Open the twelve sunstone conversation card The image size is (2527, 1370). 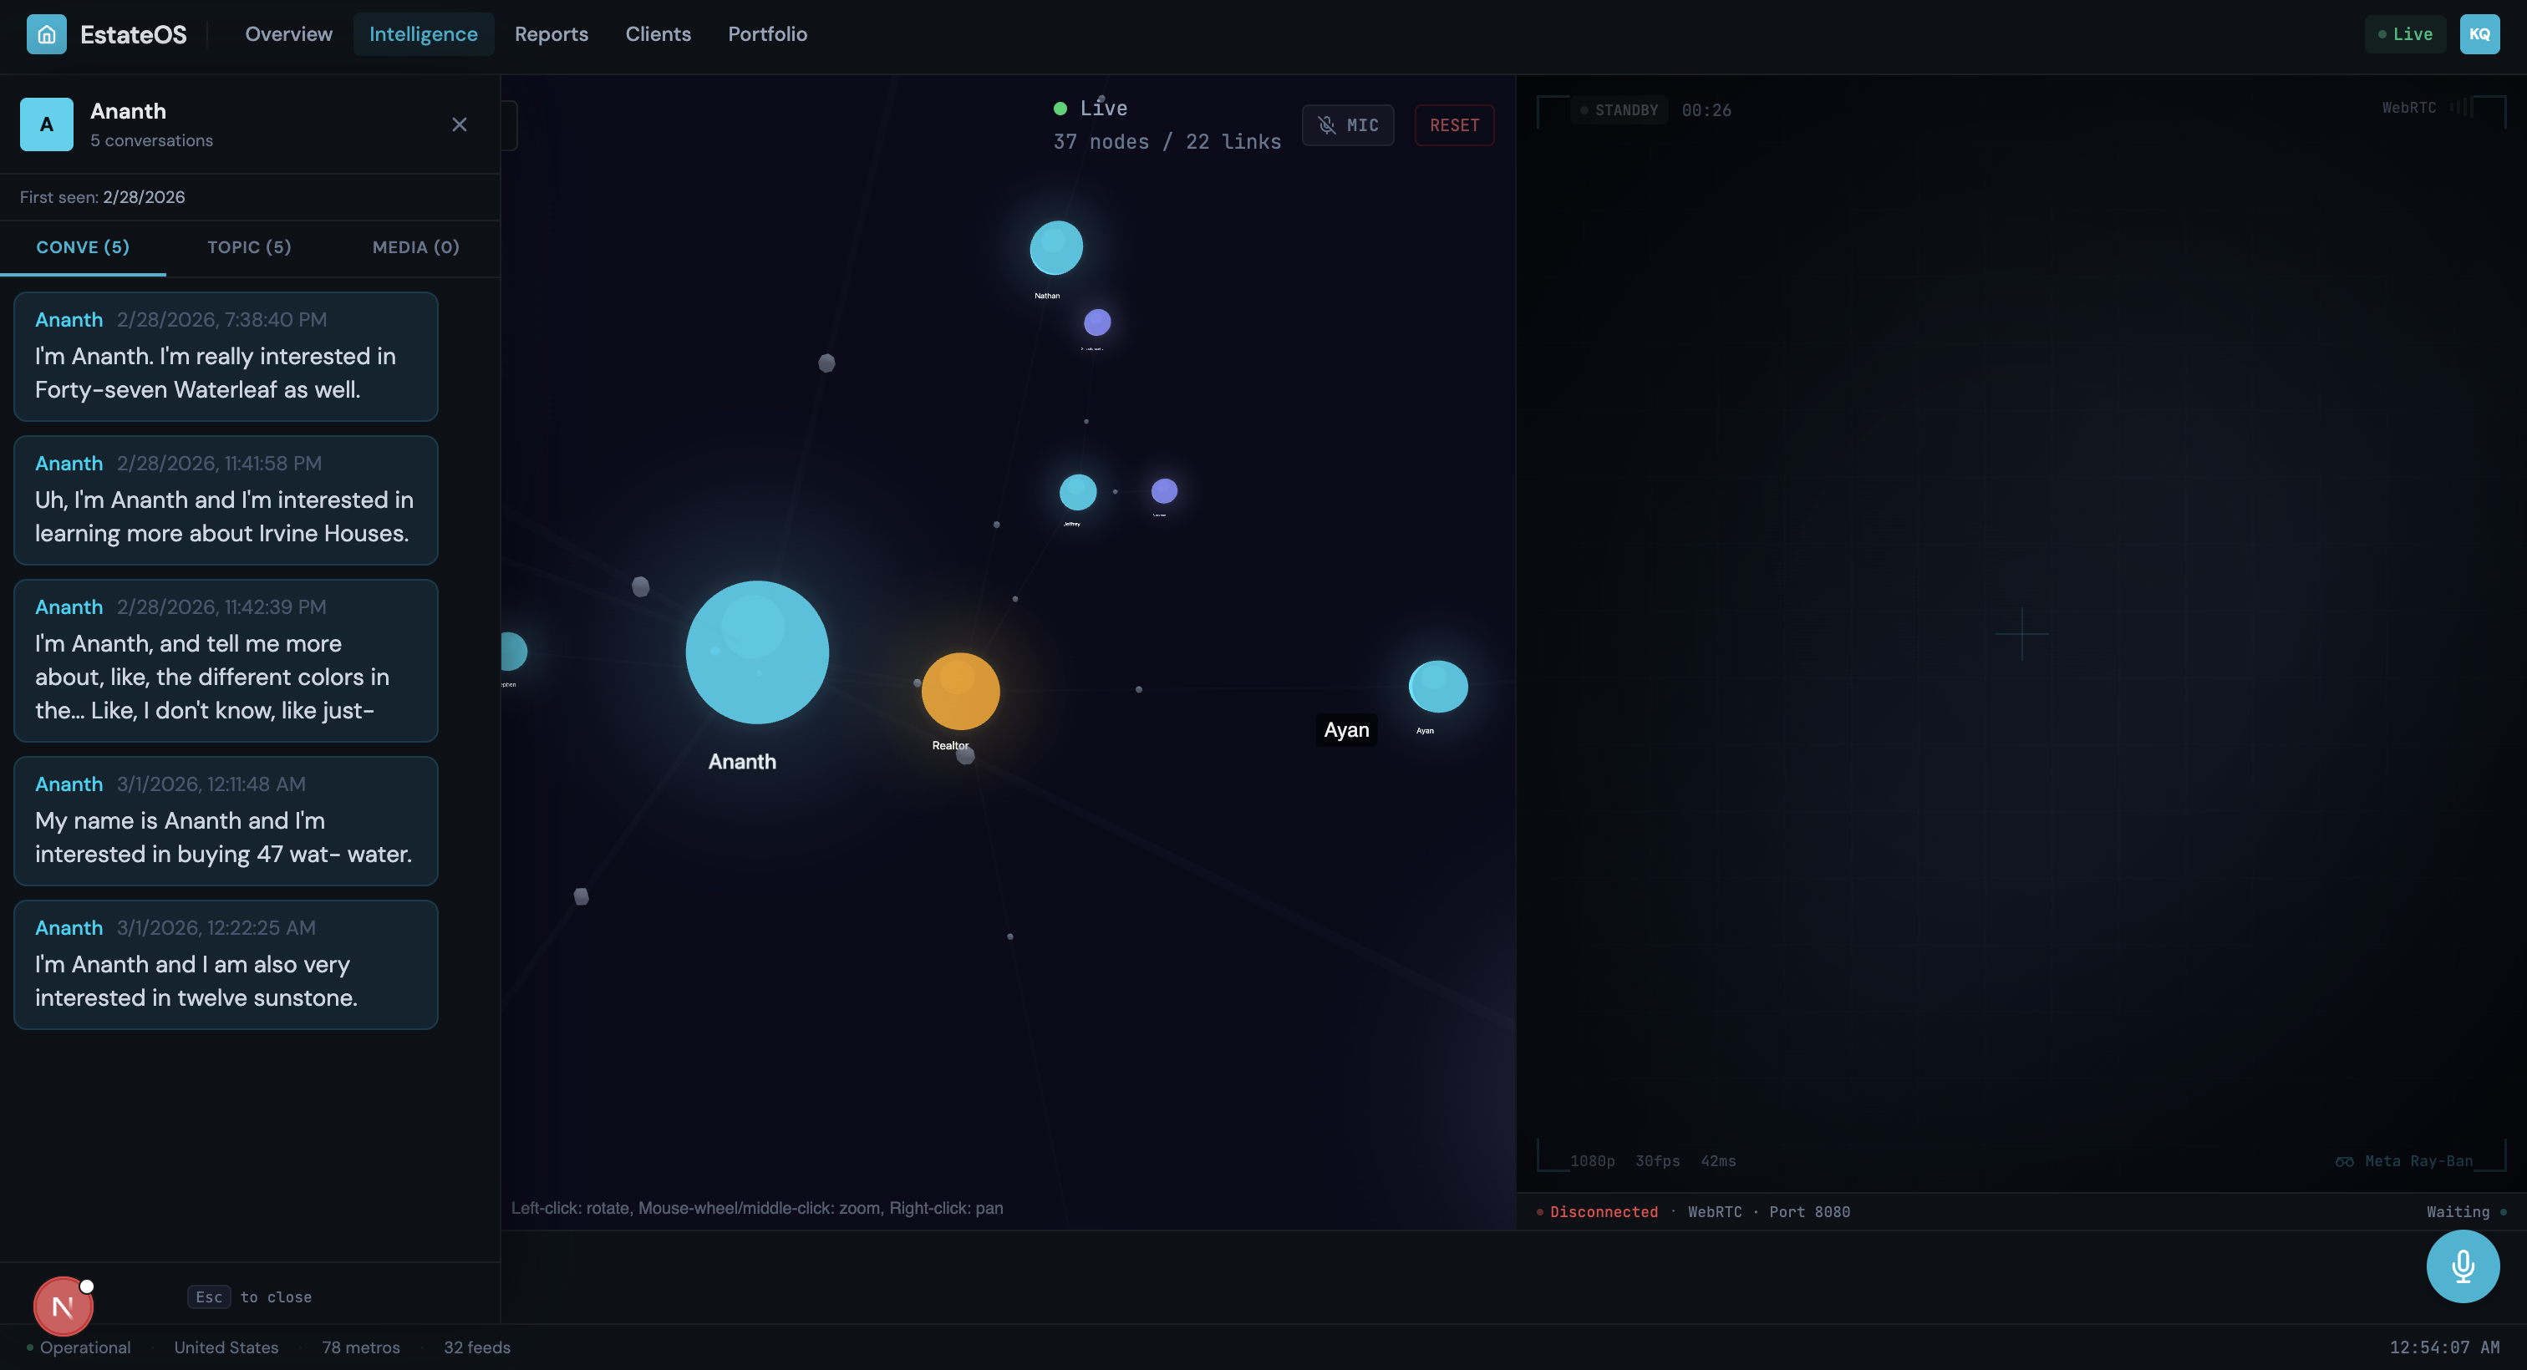pos(226,964)
